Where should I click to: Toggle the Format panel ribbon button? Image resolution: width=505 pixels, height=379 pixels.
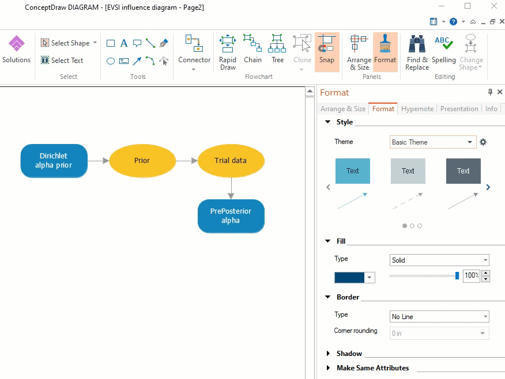click(x=385, y=51)
